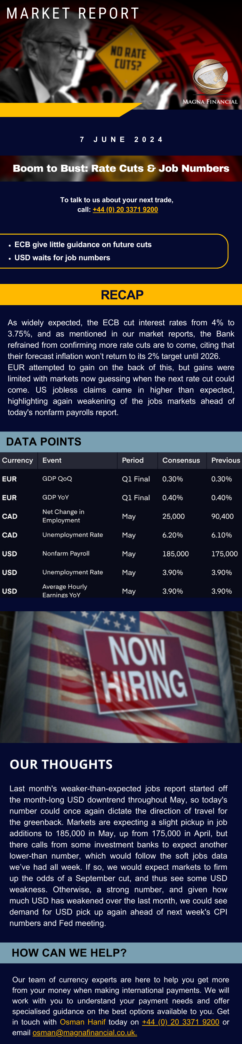
Task: Click the phone number in help section
Action: coord(181,1022)
